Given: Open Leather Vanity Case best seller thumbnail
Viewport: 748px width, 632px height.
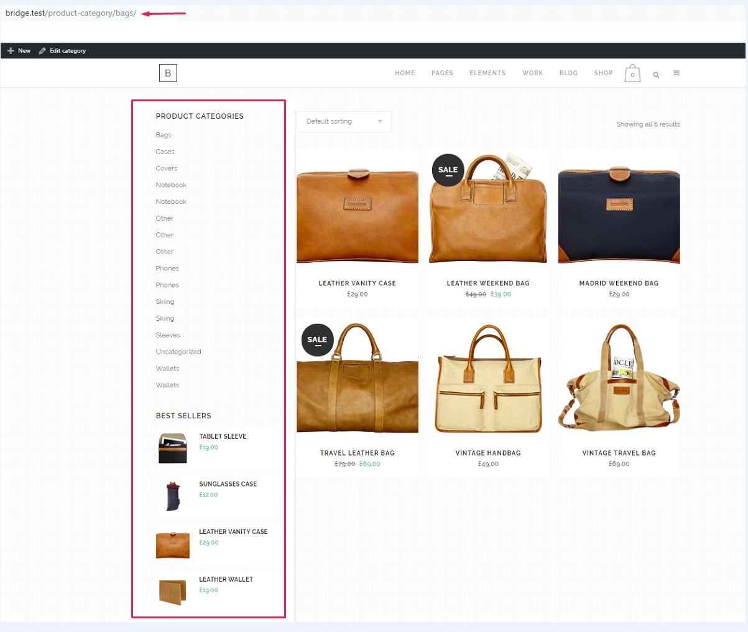Looking at the screenshot, I should pos(173,544).
